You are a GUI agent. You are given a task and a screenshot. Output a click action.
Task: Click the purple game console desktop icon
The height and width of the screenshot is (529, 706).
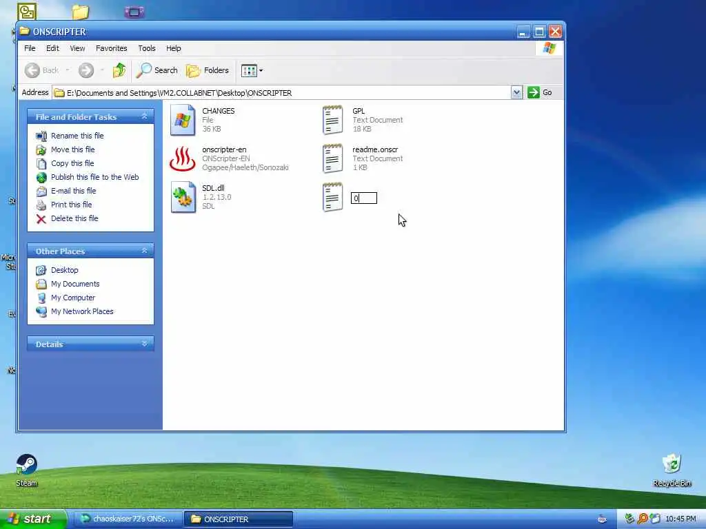coord(134,12)
